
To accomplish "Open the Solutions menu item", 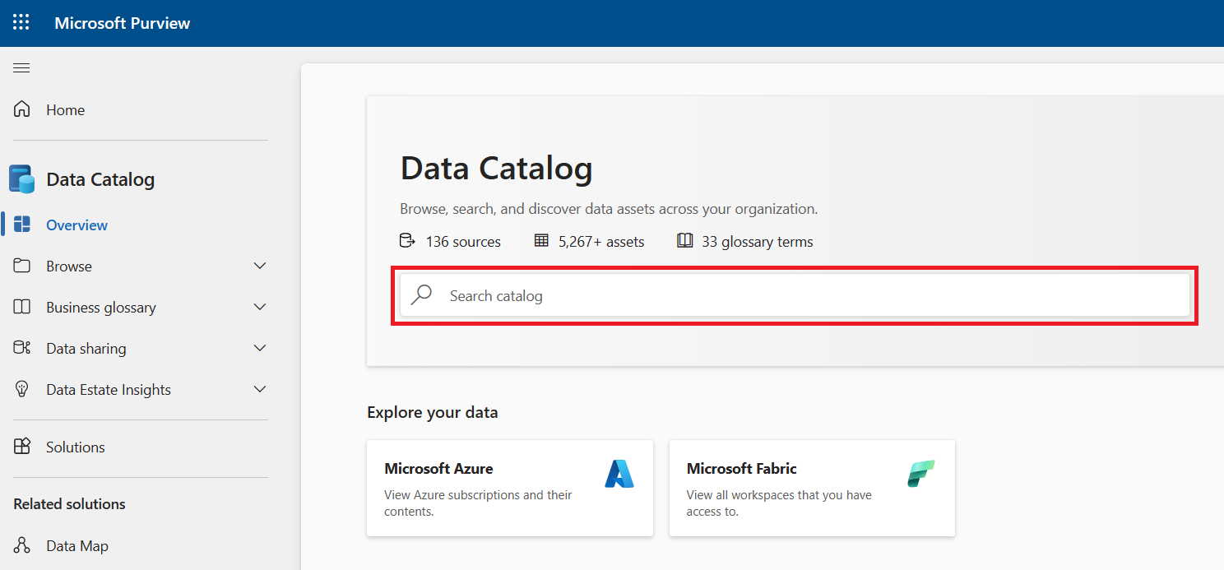I will pyautogui.click(x=76, y=447).
